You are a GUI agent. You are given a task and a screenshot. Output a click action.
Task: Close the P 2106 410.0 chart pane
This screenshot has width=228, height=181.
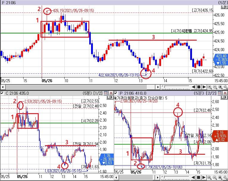coord(225,93)
